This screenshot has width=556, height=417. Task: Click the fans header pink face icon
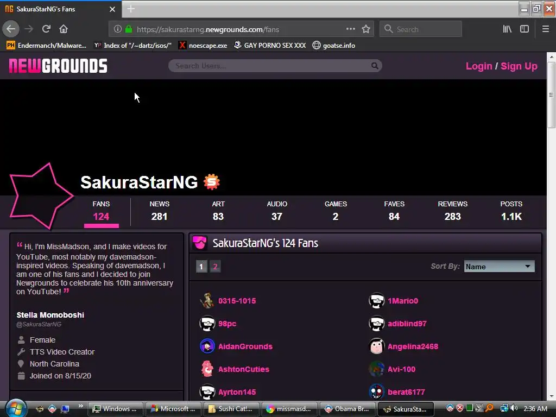200,243
